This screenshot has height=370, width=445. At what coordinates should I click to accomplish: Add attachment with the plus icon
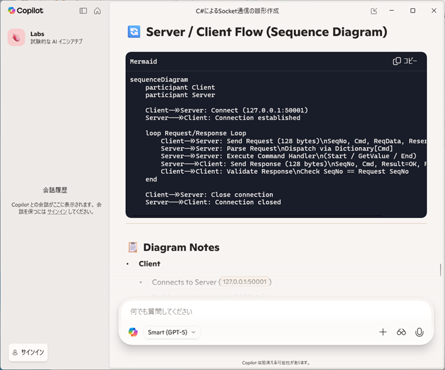pyautogui.click(x=383, y=332)
